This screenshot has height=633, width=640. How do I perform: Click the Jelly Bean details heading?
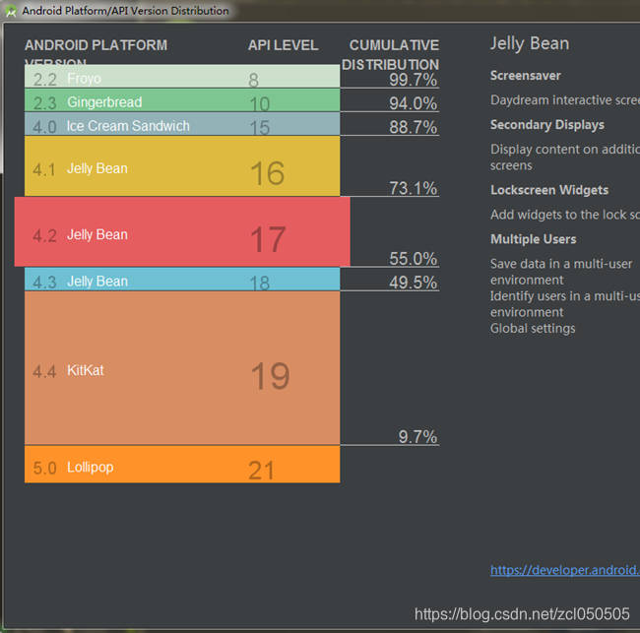pos(530,43)
